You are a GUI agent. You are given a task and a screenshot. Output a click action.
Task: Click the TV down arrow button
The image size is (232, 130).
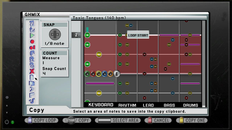pos(7,113)
